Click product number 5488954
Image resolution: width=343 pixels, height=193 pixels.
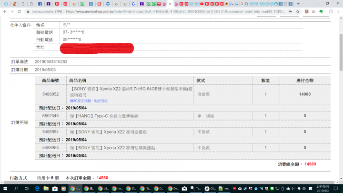point(50,132)
